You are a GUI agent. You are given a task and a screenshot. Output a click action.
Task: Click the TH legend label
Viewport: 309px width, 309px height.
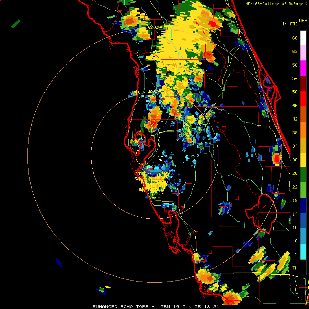pyautogui.click(x=295, y=268)
